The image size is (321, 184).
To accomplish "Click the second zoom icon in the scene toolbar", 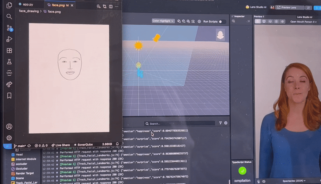I will (x=184, y=21).
